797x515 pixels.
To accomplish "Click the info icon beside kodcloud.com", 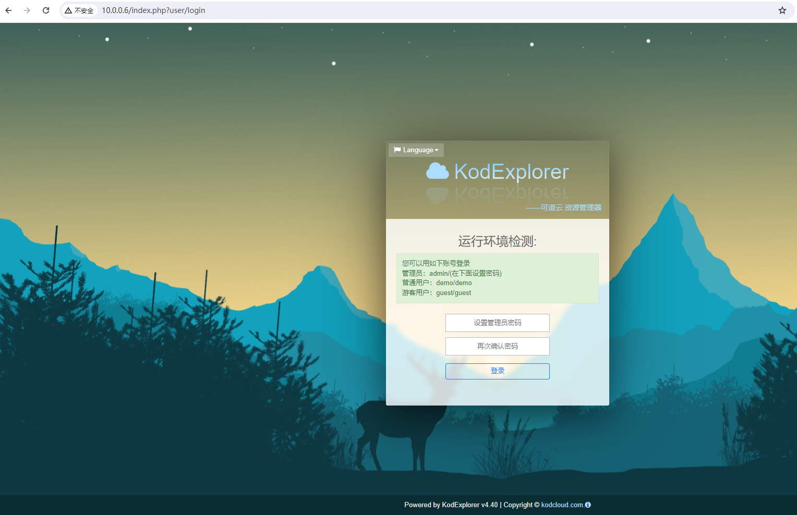I will [588, 505].
